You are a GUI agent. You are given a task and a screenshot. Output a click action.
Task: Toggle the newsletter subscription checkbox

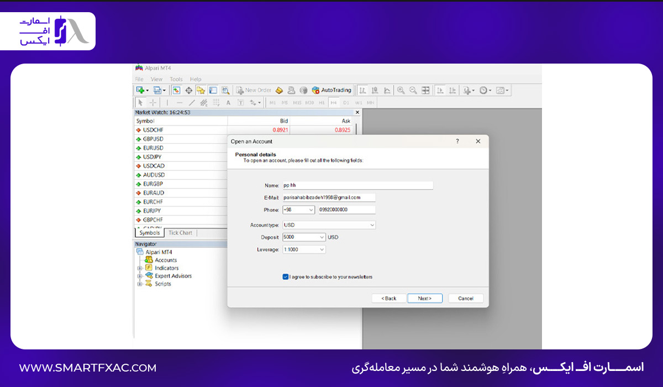(285, 276)
